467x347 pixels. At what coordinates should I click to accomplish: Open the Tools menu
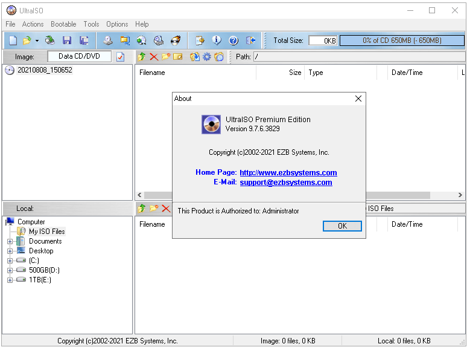tap(91, 24)
